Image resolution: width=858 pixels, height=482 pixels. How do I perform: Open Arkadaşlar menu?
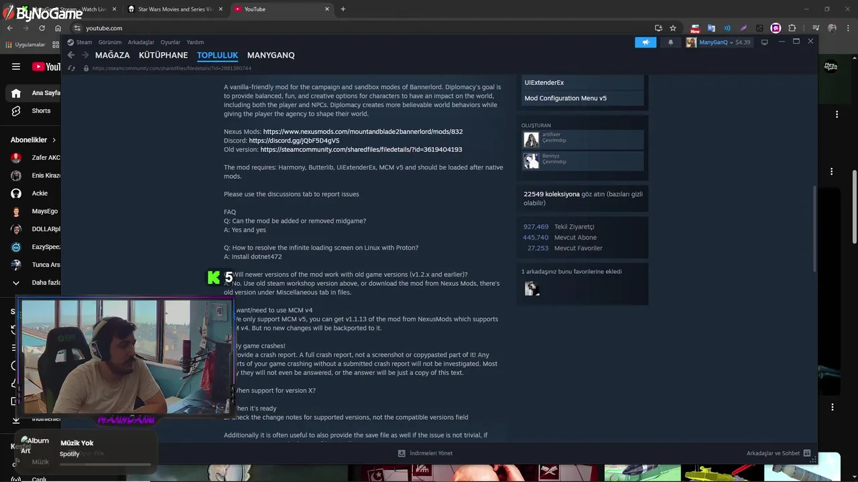point(141,42)
